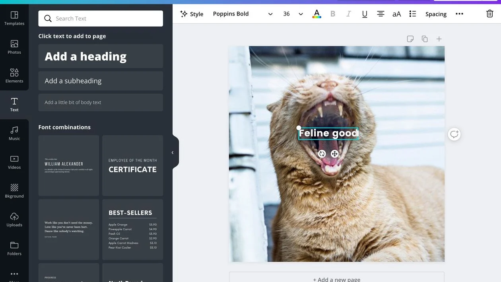
Task: Add a new page with plus icon
Action: pyautogui.click(x=439, y=39)
